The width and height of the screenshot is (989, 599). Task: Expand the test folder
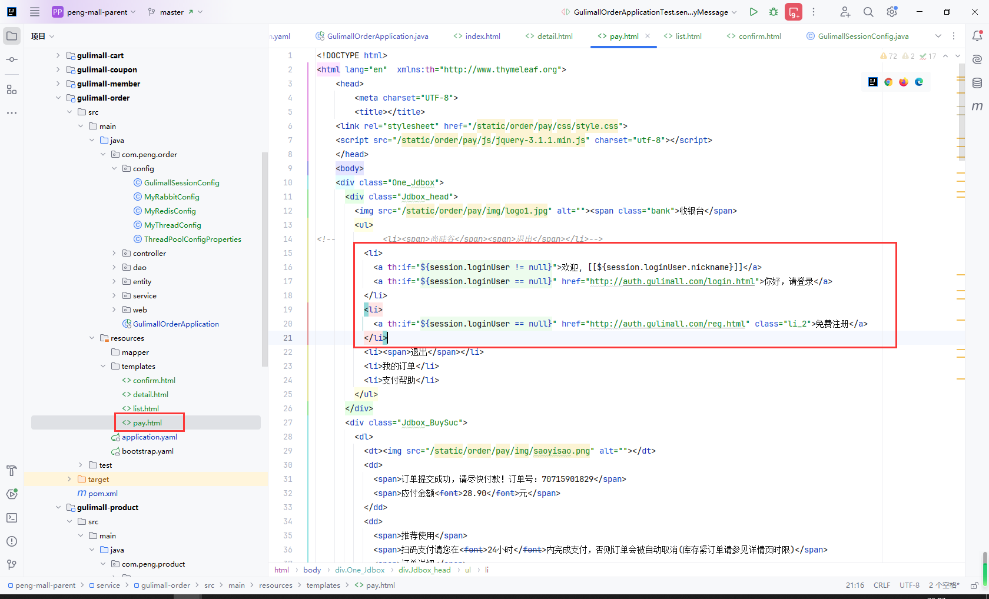[81, 465]
